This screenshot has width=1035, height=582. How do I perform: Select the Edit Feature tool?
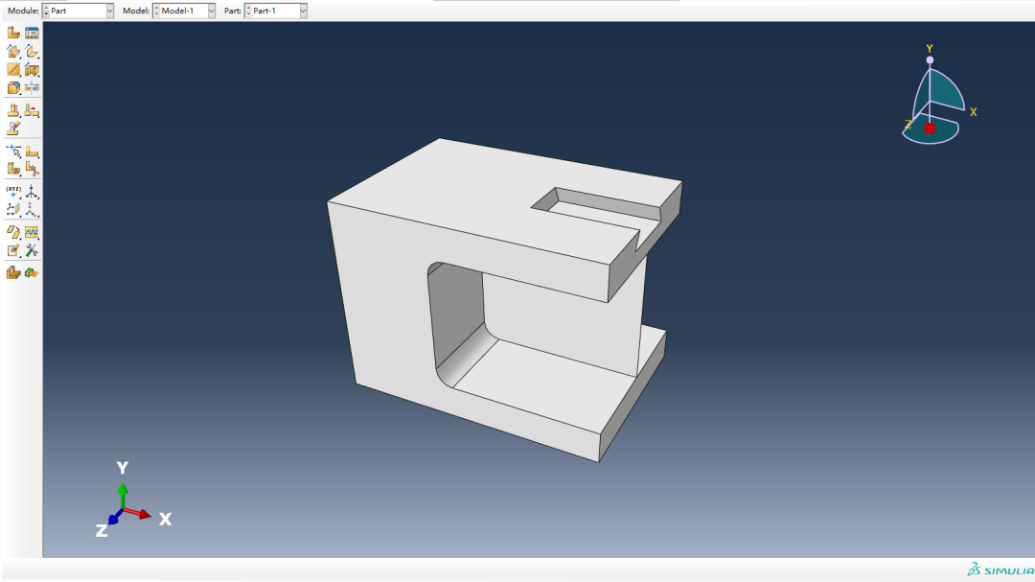[x=13, y=110]
